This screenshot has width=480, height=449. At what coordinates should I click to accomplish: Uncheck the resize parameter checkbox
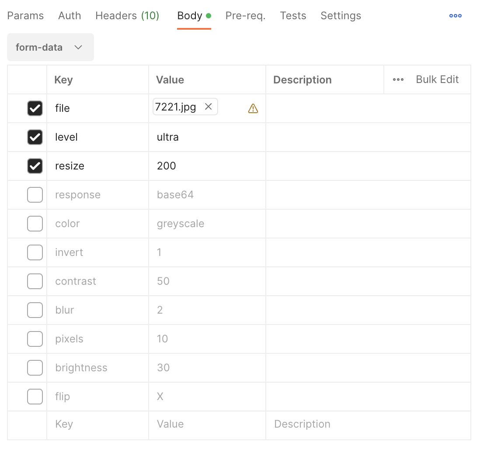pos(35,166)
